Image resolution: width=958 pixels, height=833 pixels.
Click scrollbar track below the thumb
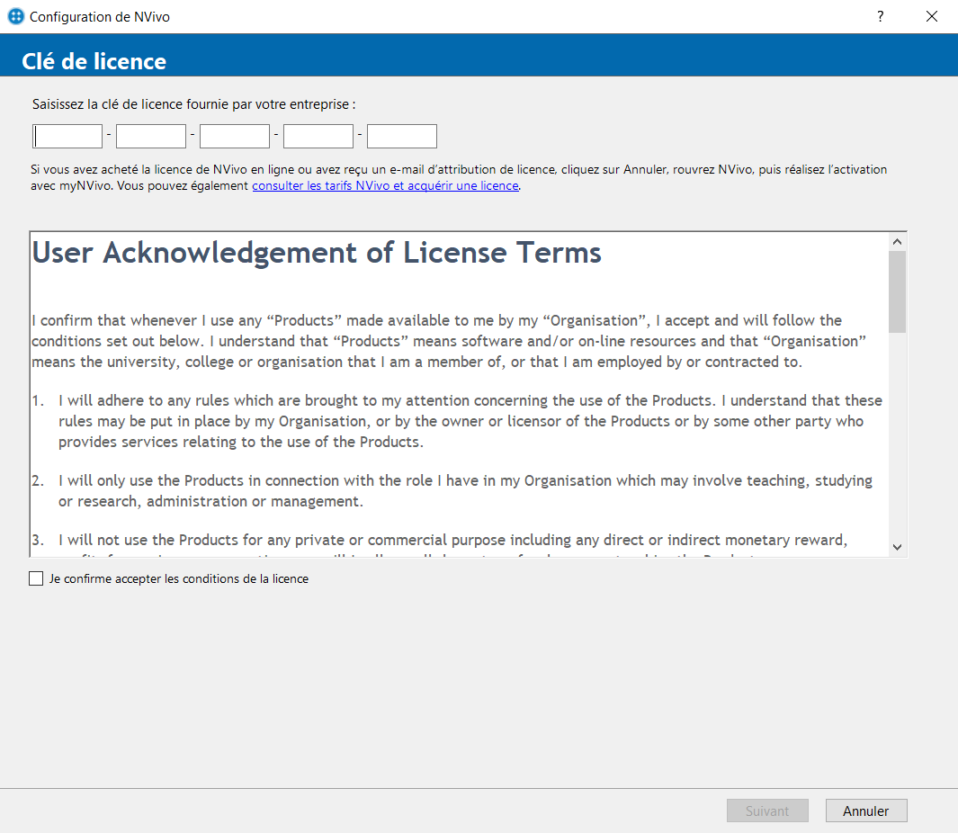897,432
